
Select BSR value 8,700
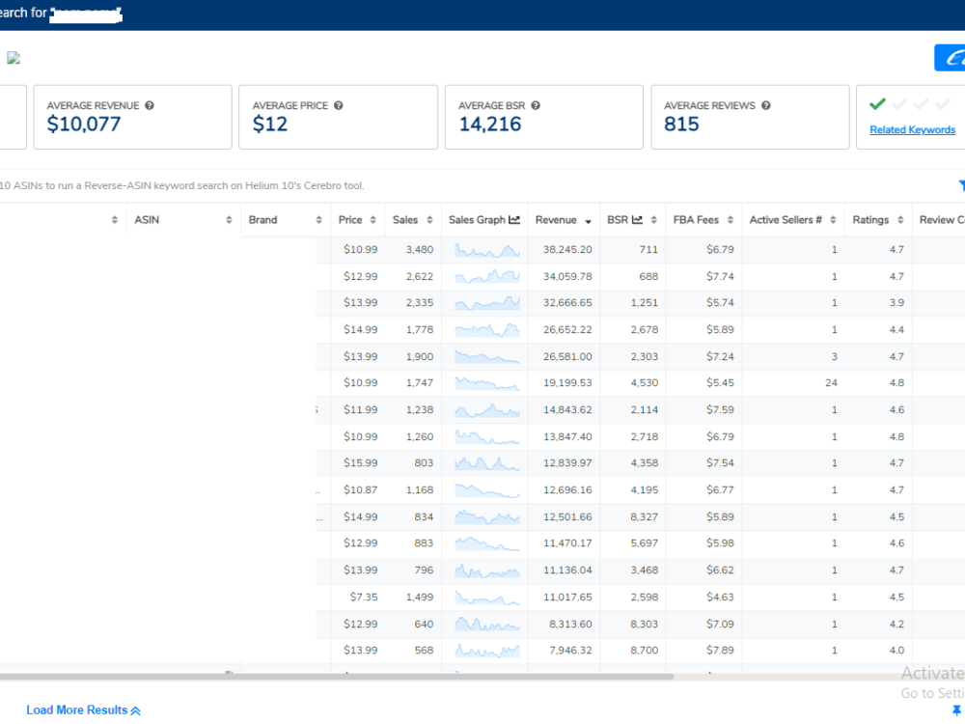(645, 650)
